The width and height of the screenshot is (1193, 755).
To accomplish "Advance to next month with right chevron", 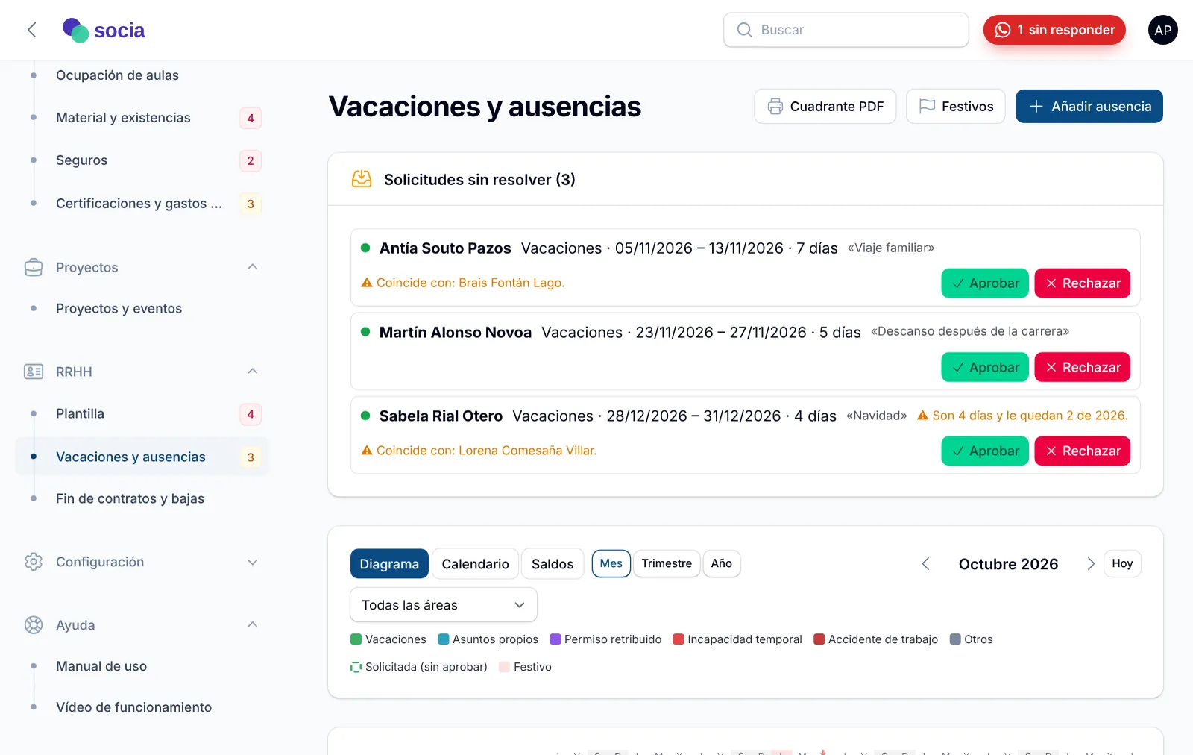I will [1091, 564].
